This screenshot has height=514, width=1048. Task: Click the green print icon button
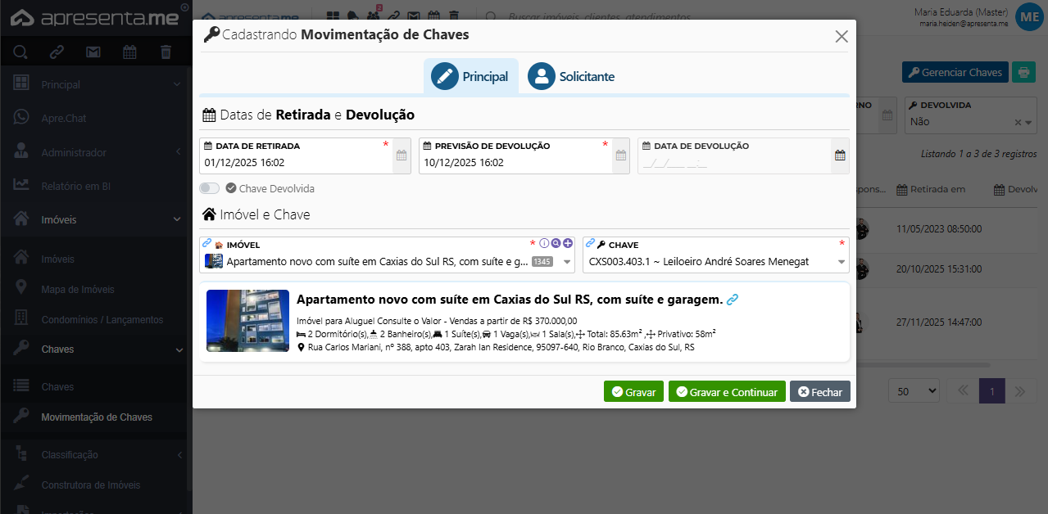click(x=1023, y=72)
